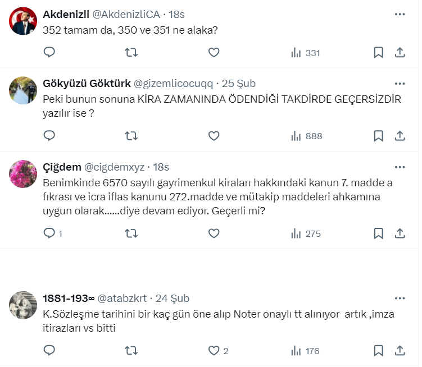View analytics showing 176 views
The width and height of the screenshot is (422, 367).
tap(306, 351)
